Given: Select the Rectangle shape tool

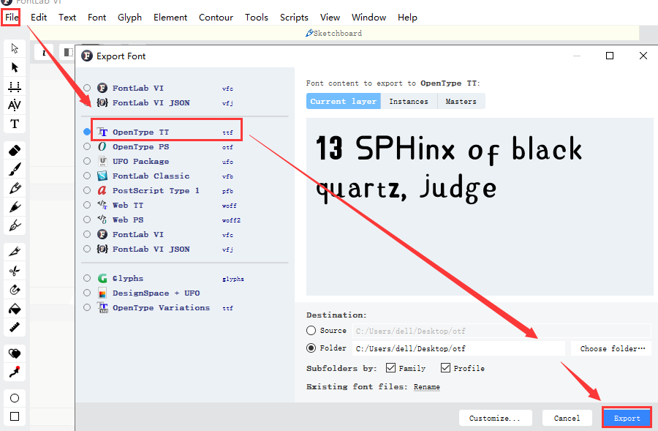Looking at the screenshot, I should coord(15,416).
